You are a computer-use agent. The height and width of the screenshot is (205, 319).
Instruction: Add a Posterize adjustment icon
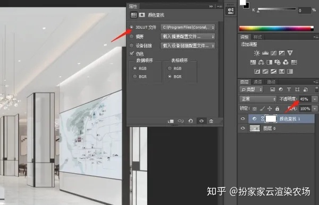pyautogui.click(x=265, y=72)
